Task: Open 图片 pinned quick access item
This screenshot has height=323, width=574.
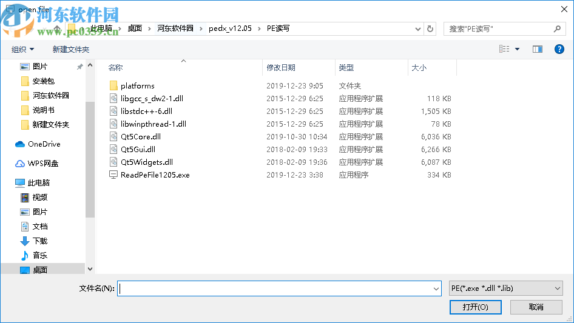Action: (x=40, y=67)
